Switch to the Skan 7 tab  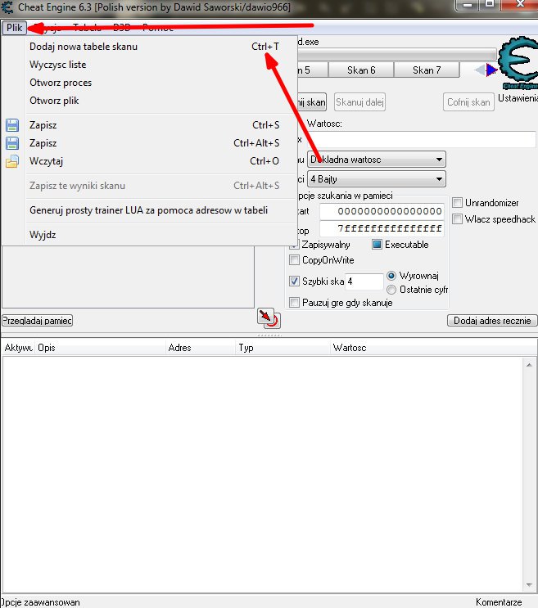coord(427,70)
